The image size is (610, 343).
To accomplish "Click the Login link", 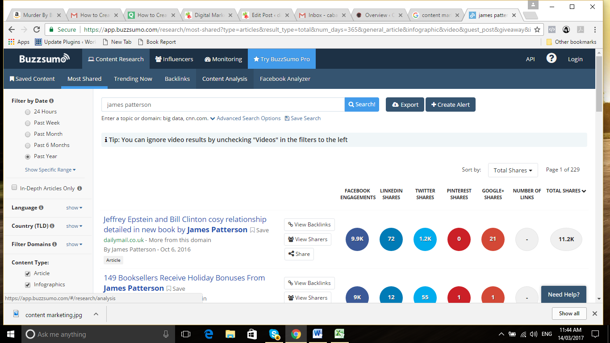I will (575, 59).
